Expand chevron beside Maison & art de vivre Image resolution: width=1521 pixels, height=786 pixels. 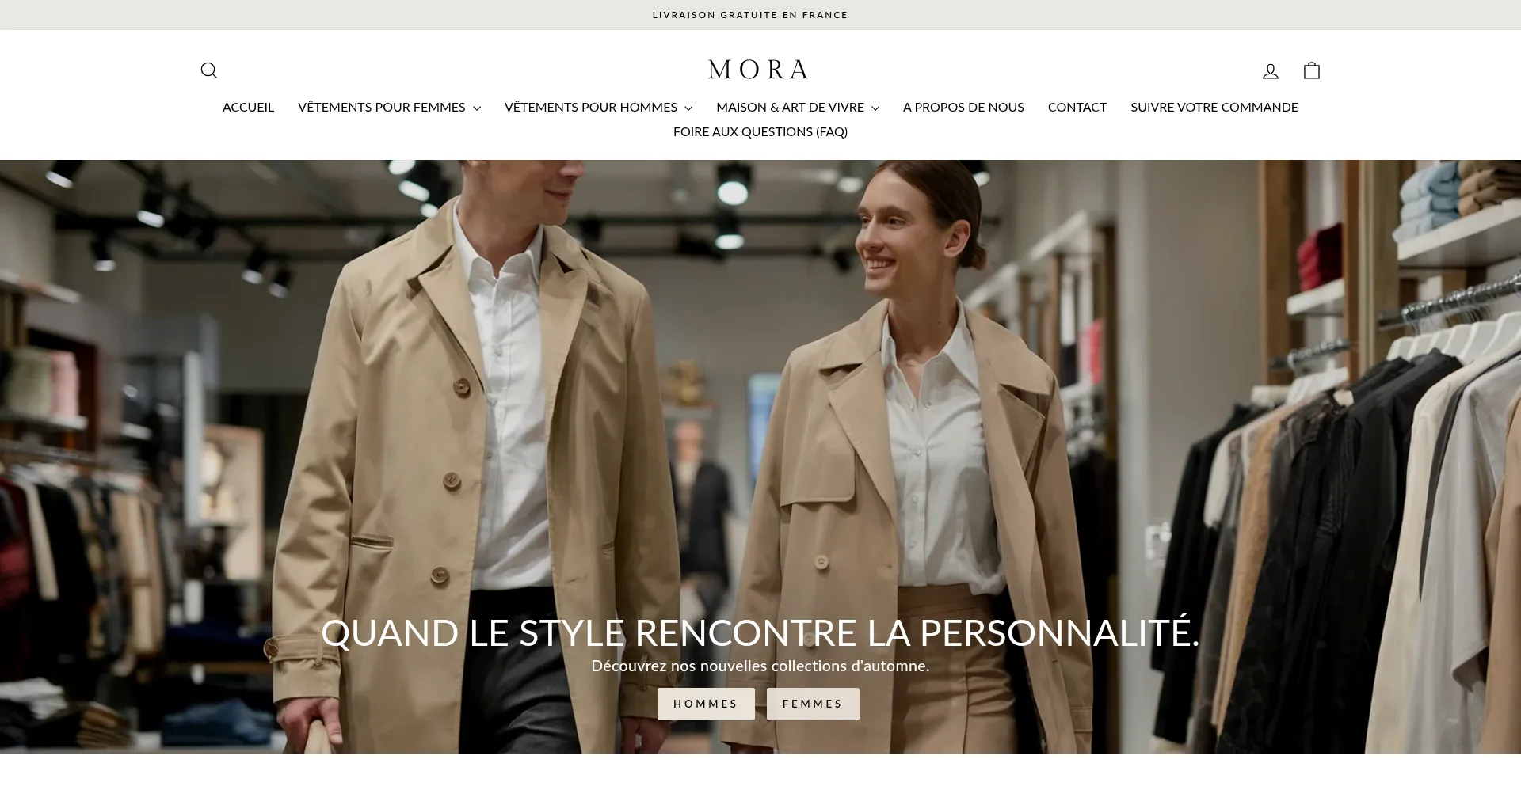coord(875,108)
